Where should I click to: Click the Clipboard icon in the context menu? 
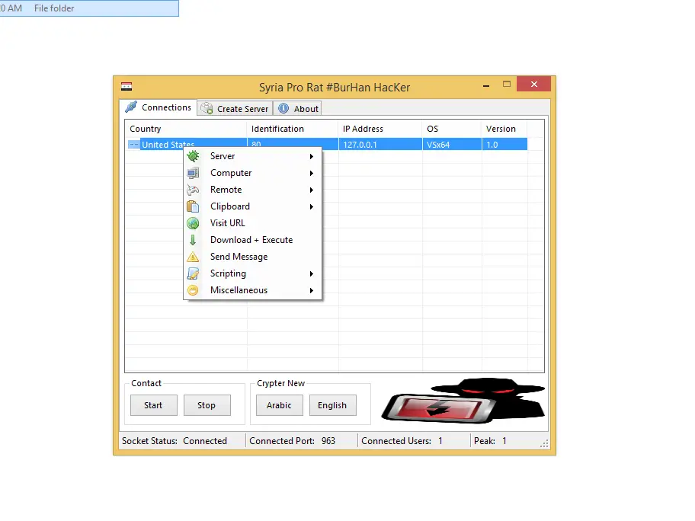(x=194, y=206)
